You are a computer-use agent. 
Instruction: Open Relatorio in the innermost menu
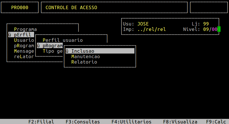coord(84,62)
